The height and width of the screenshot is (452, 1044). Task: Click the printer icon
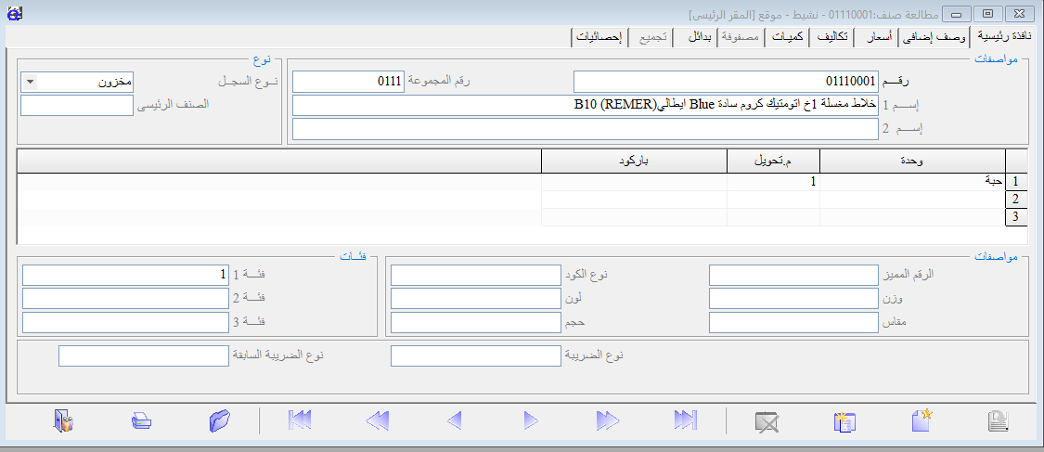(x=141, y=420)
